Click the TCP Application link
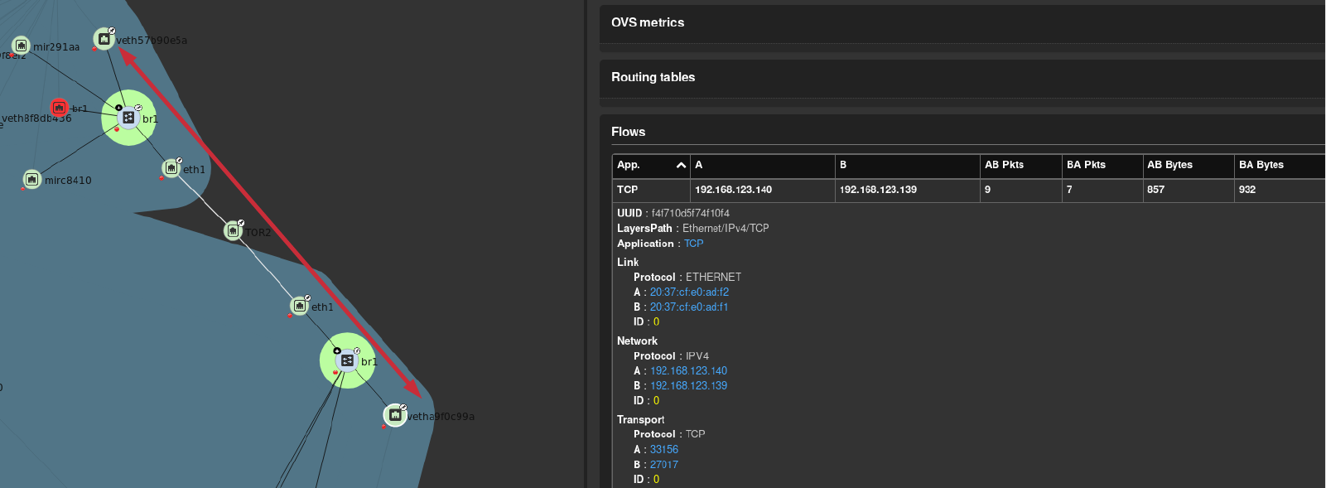The height and width of the screenshot is (488, 1326). click(693, 244)
